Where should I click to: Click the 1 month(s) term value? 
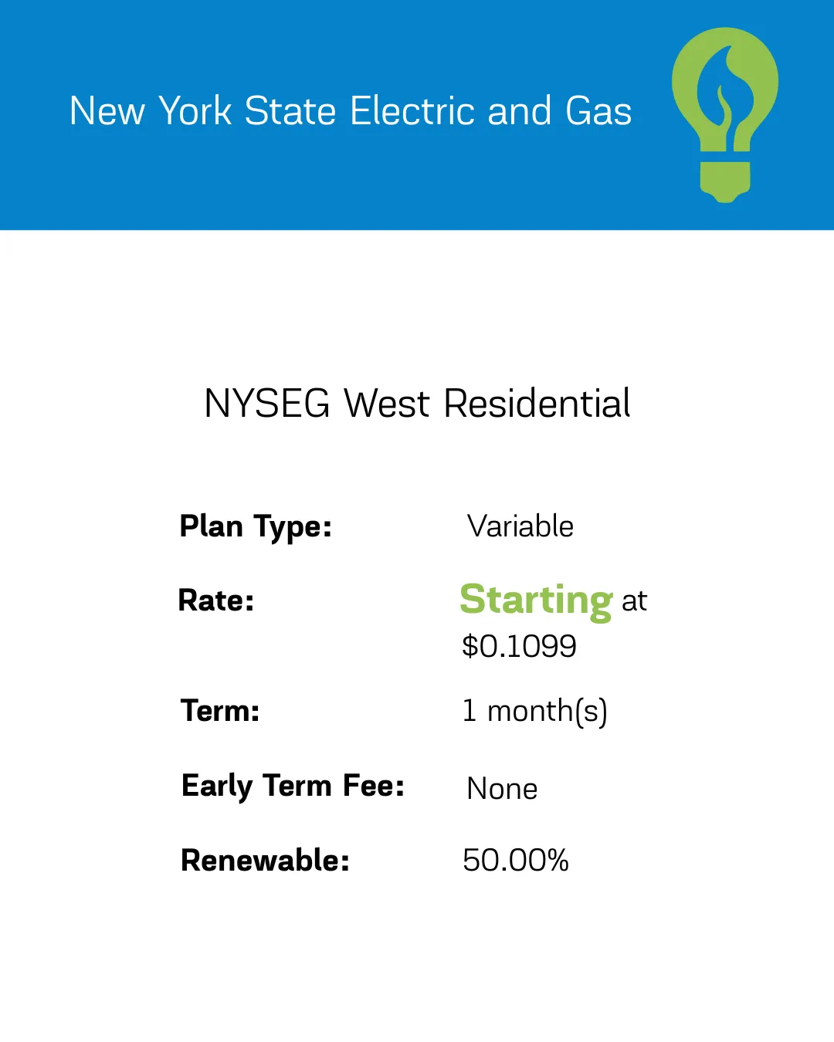534,711
